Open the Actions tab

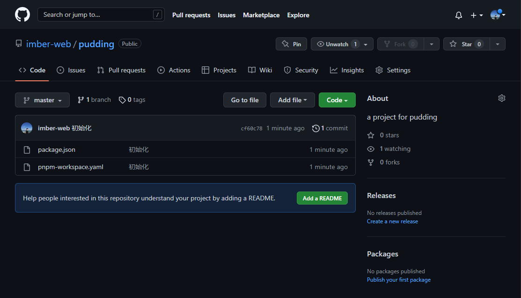(x=174, y=70)
